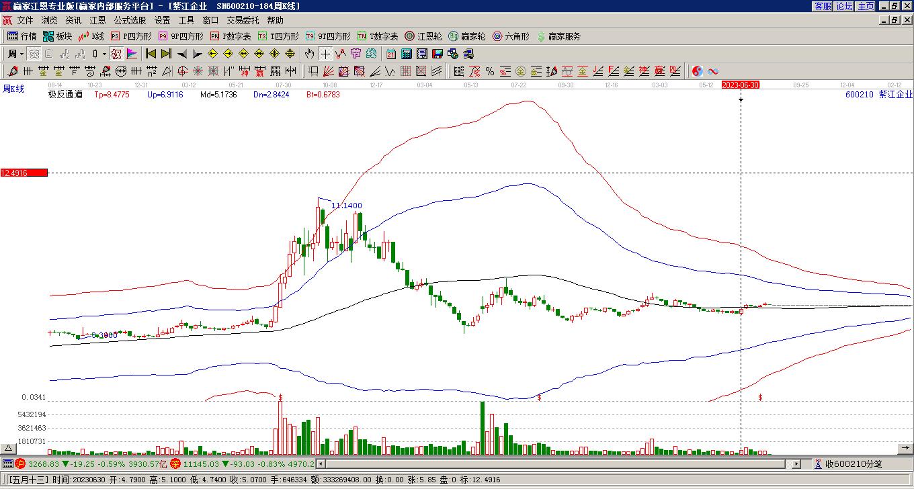Screen dimensions: 914x489
Task: Click the 11.1400 peak price label
Action: [347, 206]
